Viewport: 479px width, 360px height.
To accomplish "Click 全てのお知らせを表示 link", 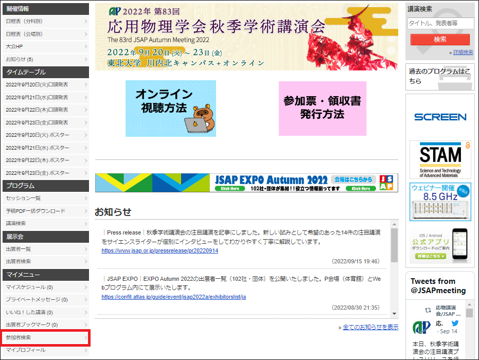I will [x=370, y=327].
